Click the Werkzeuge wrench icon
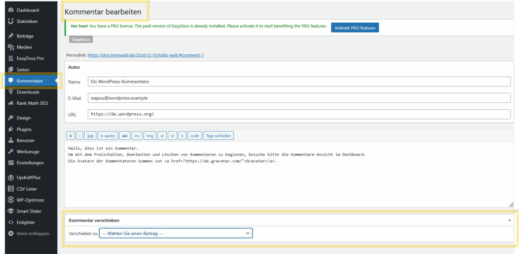519x254 pixels. (11, 151)
